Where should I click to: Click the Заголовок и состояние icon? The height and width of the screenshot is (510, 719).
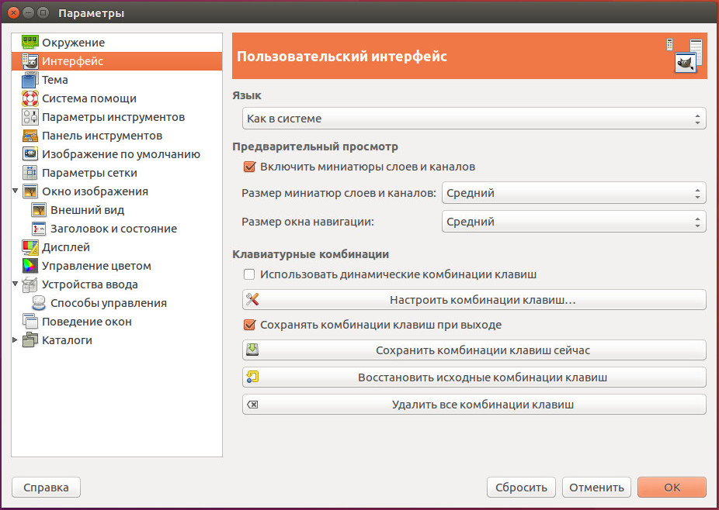(x=39, y=229)
